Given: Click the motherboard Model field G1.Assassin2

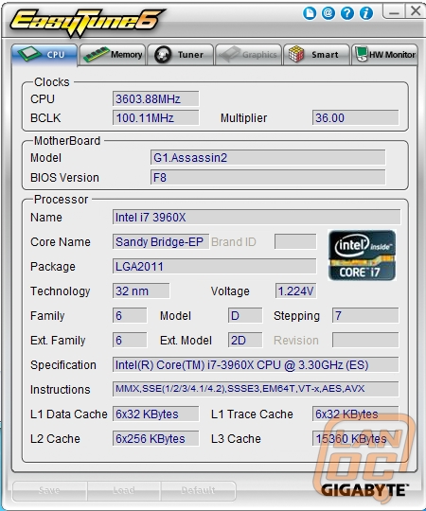Looking at the screenshot, I should 268,158.
